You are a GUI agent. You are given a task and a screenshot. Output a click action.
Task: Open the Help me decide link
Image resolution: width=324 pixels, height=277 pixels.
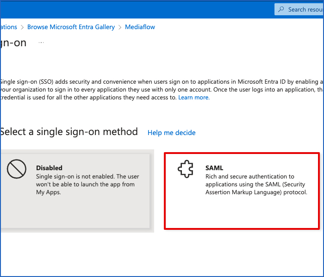(x=172, y=133)
